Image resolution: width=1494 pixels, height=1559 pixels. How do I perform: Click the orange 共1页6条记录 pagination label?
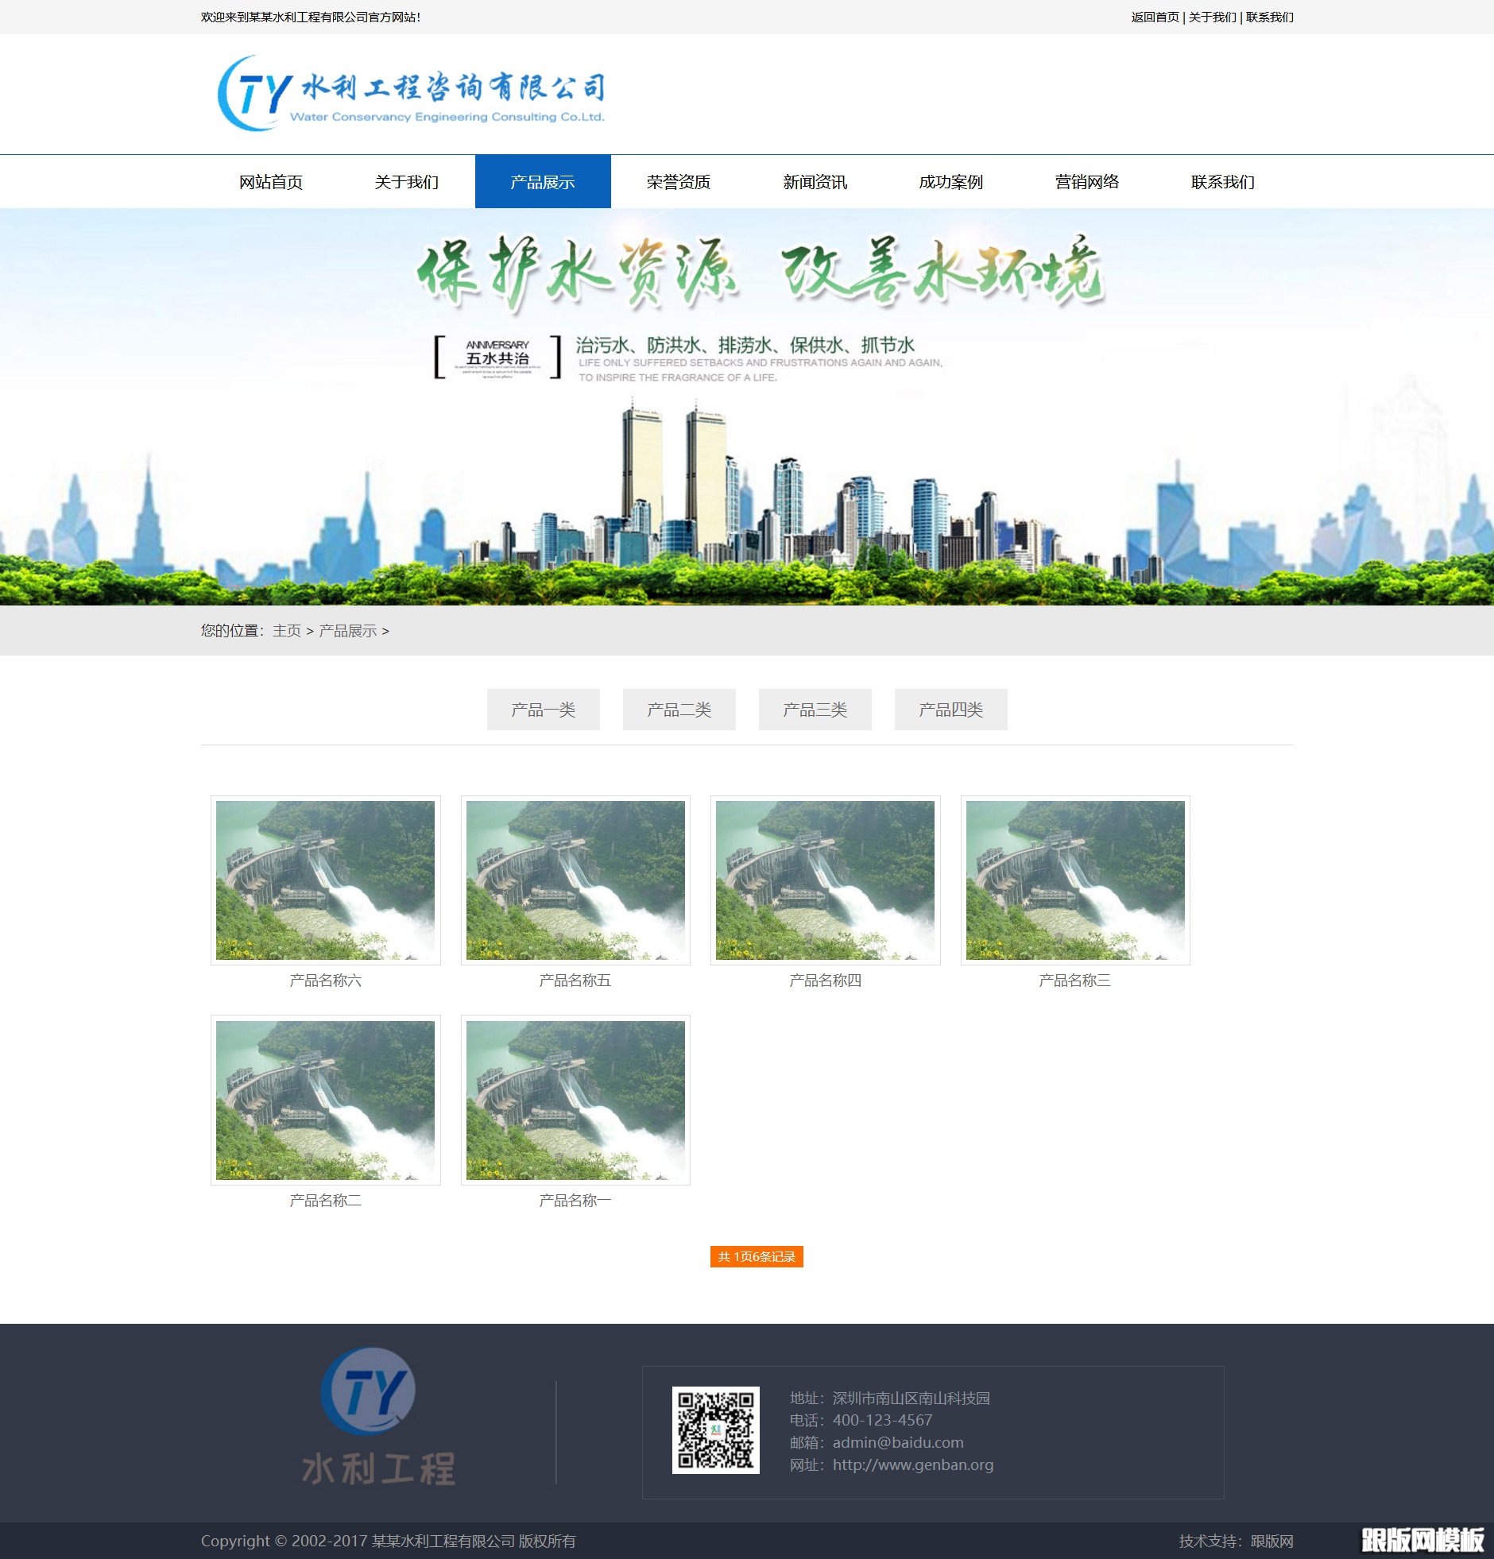pyautogui.click(x=757, y=1257)
